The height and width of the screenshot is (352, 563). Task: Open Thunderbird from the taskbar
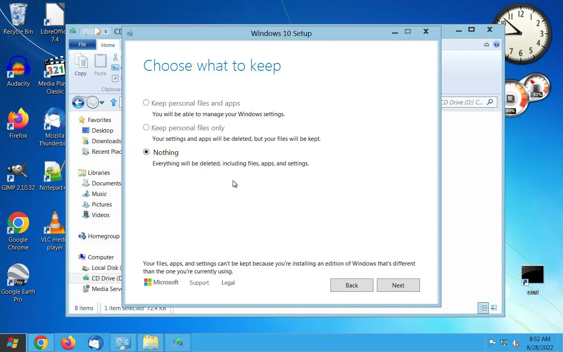(x=95, y=343)
